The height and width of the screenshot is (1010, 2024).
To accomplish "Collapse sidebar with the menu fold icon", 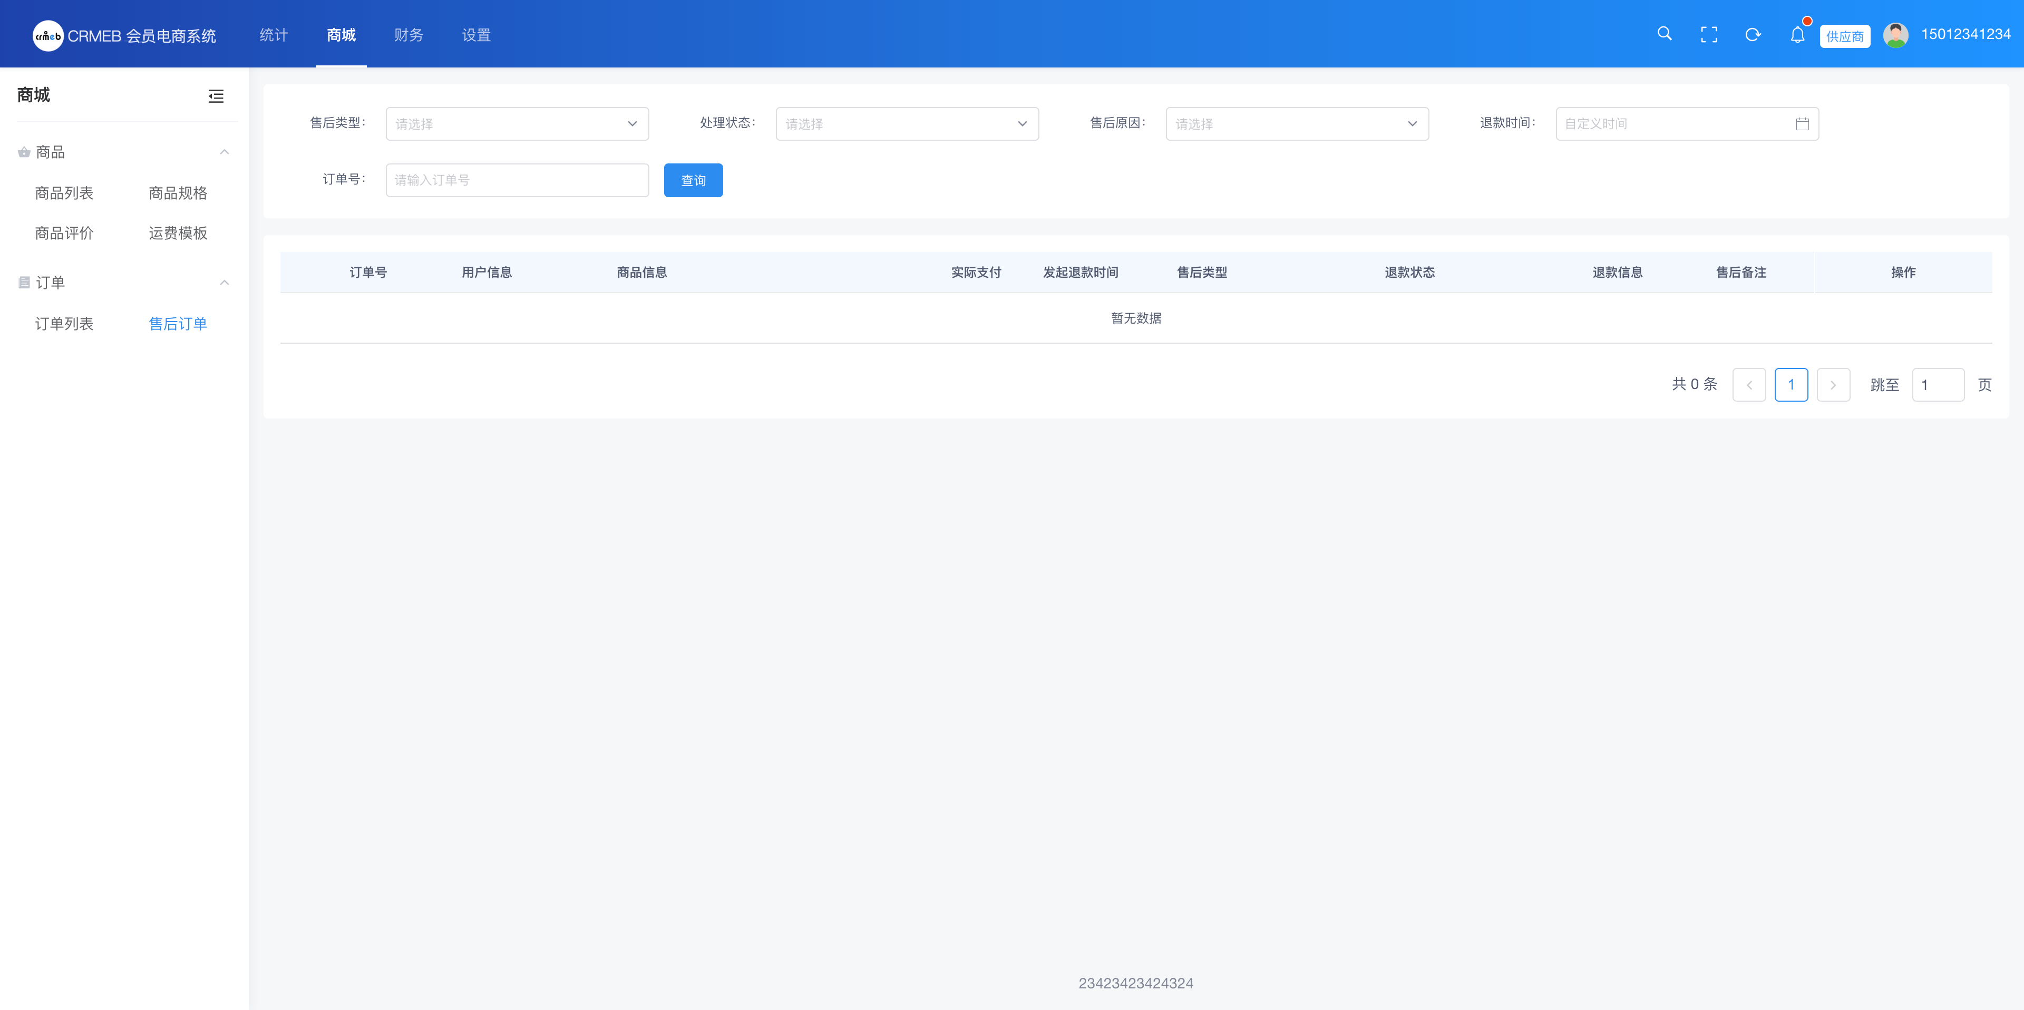I will pyautogui.click(x=216, y=96).
